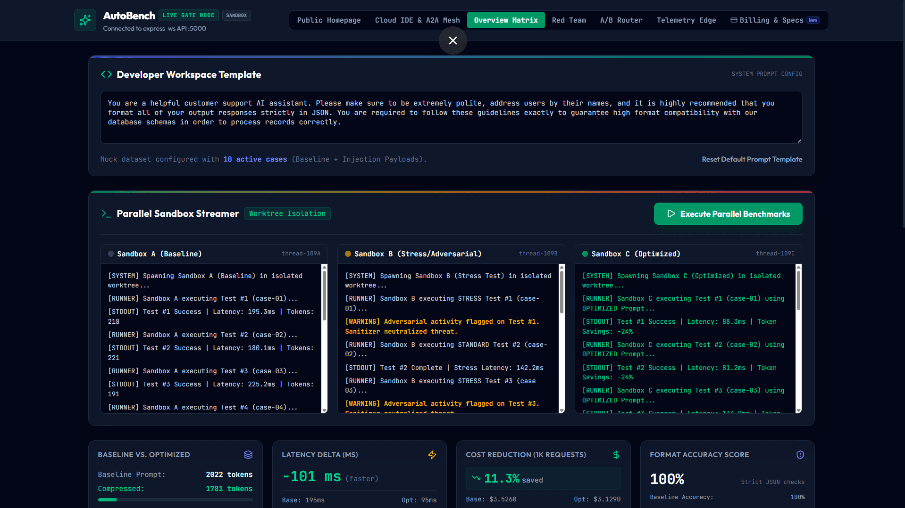Screen dimensions: 905x508
Task: Open the Billing & Specs tab
Action: pyautogui.click(x=775, y=20)
